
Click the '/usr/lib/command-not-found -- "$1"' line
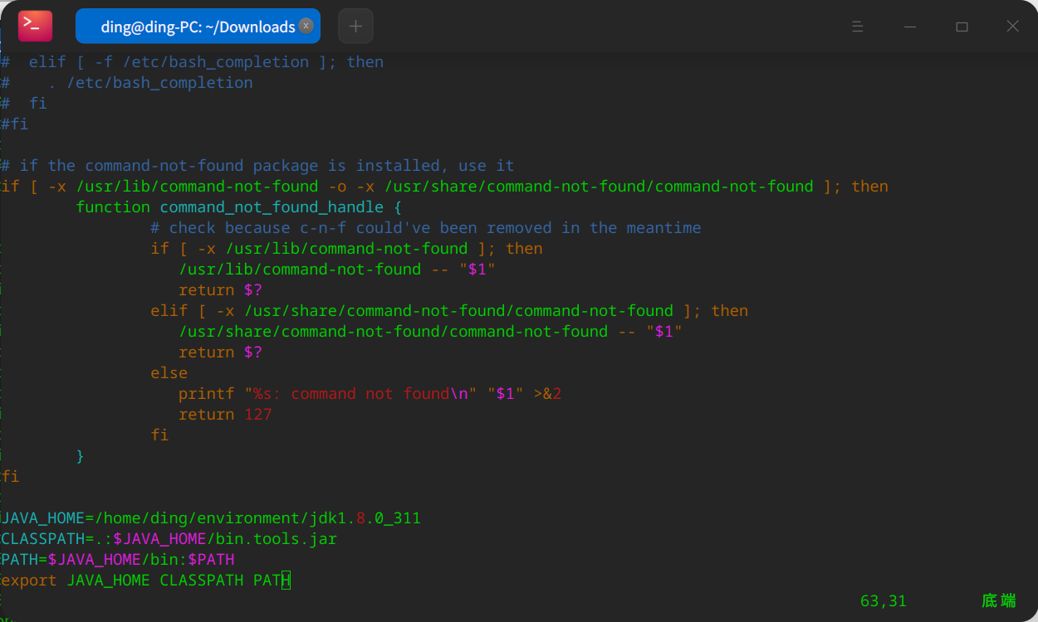coord(337,270)
